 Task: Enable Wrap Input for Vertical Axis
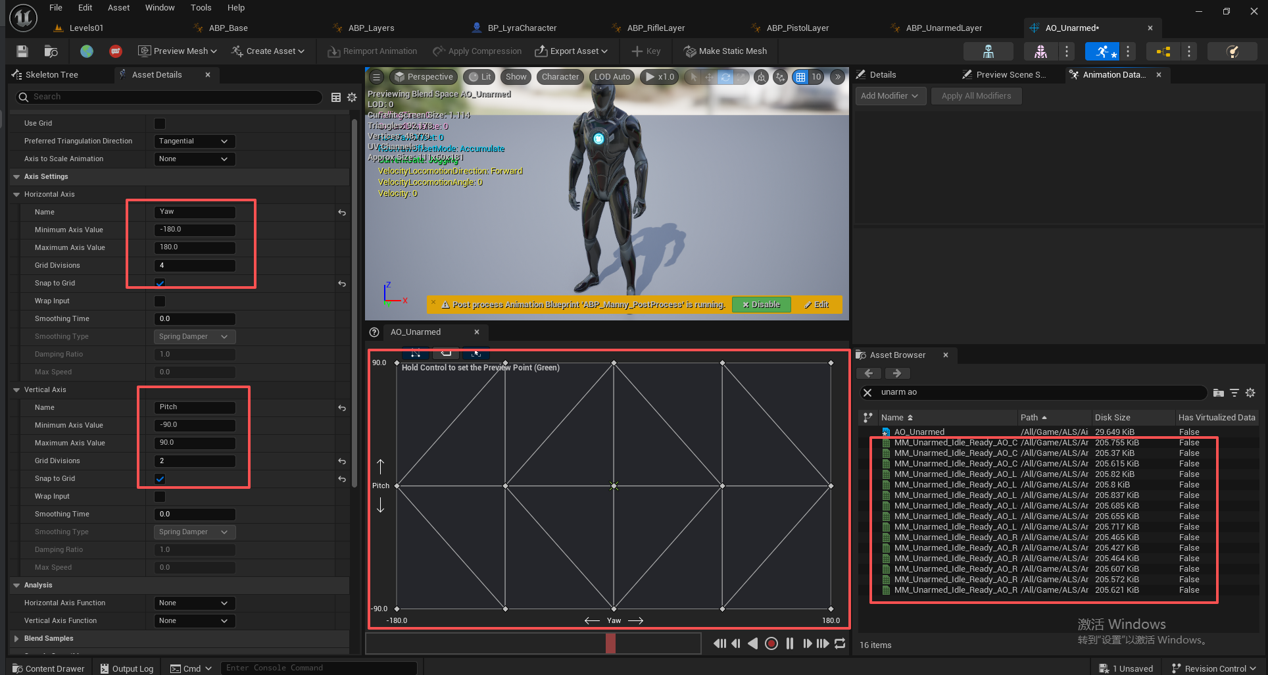tap(160, 497)
